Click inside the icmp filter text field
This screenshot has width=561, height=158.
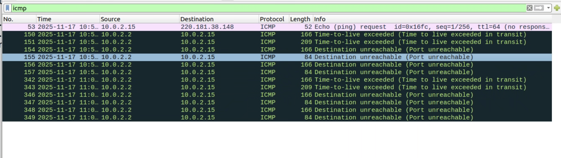[245, 8]
